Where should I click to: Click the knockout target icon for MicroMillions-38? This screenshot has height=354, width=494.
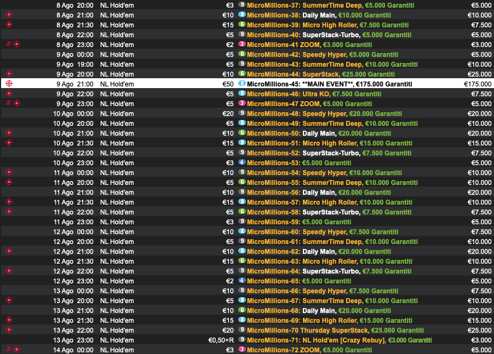pos(9,14)
